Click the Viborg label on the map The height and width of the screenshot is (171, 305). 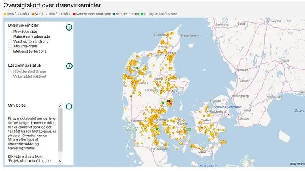point(158,79)
